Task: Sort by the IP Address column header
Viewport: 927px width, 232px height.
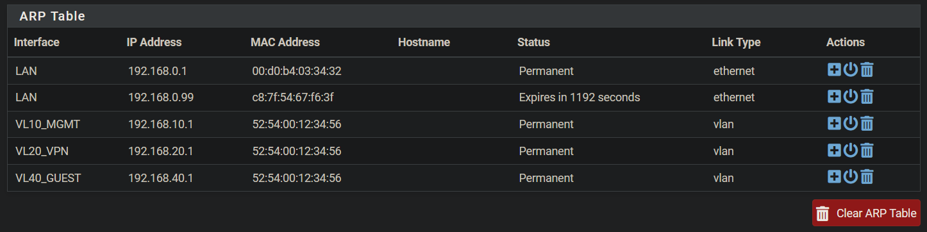Action: point(154,42)
